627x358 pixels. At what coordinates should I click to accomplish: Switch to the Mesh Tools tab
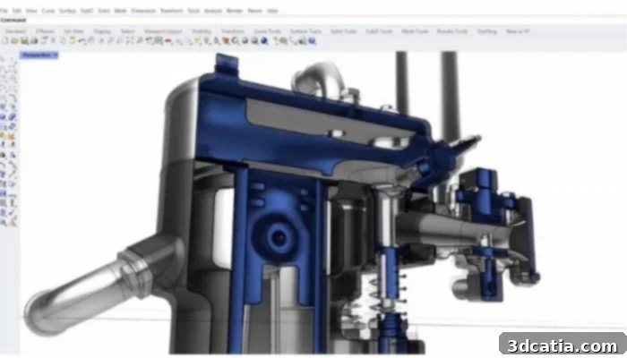415,31
